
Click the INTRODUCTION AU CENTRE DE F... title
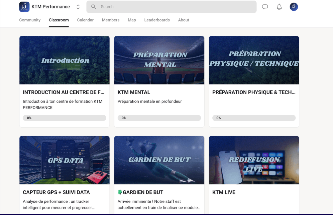coord(64,92)
